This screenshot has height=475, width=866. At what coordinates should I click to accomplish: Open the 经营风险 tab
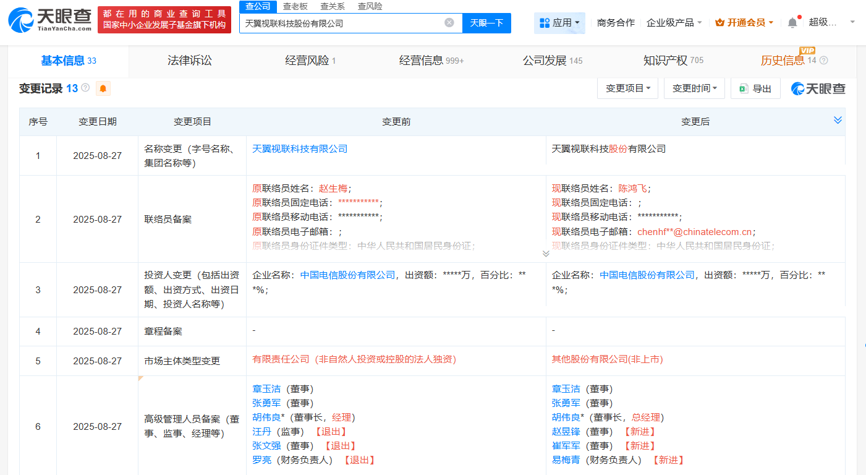(x=310, y=61)
